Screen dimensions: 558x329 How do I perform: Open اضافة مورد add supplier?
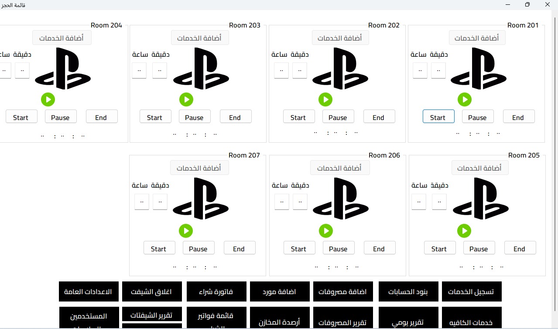coord(280,291)
